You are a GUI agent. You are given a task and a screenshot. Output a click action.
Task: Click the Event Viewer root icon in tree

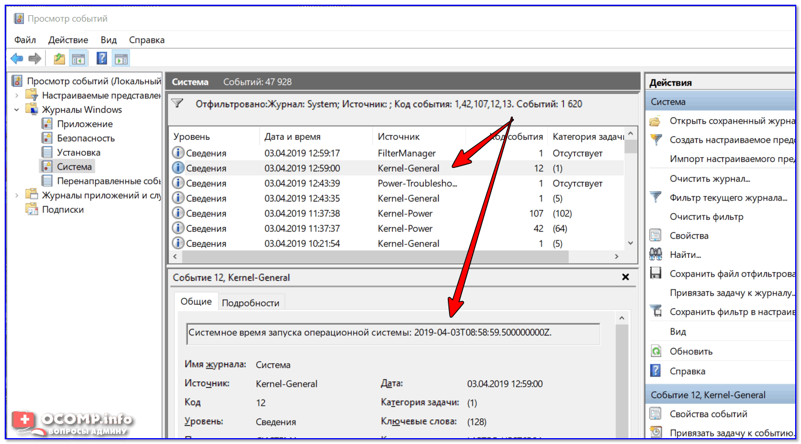[x=17, y=81]
